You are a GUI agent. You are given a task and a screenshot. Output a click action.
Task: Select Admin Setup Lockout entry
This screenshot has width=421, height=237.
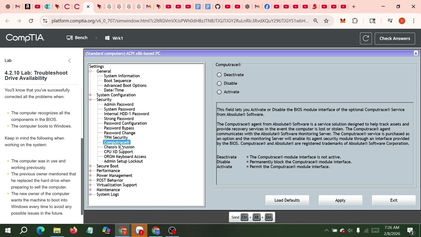pyautogui.click(x=123, y=161)
